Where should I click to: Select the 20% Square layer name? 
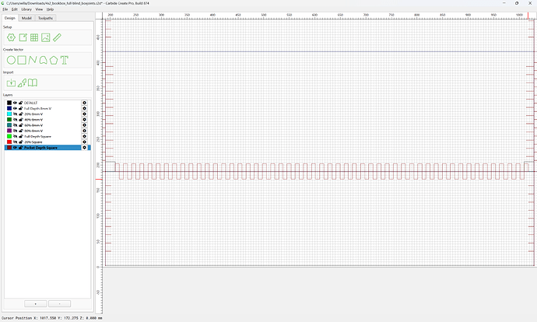coord(33,142)
